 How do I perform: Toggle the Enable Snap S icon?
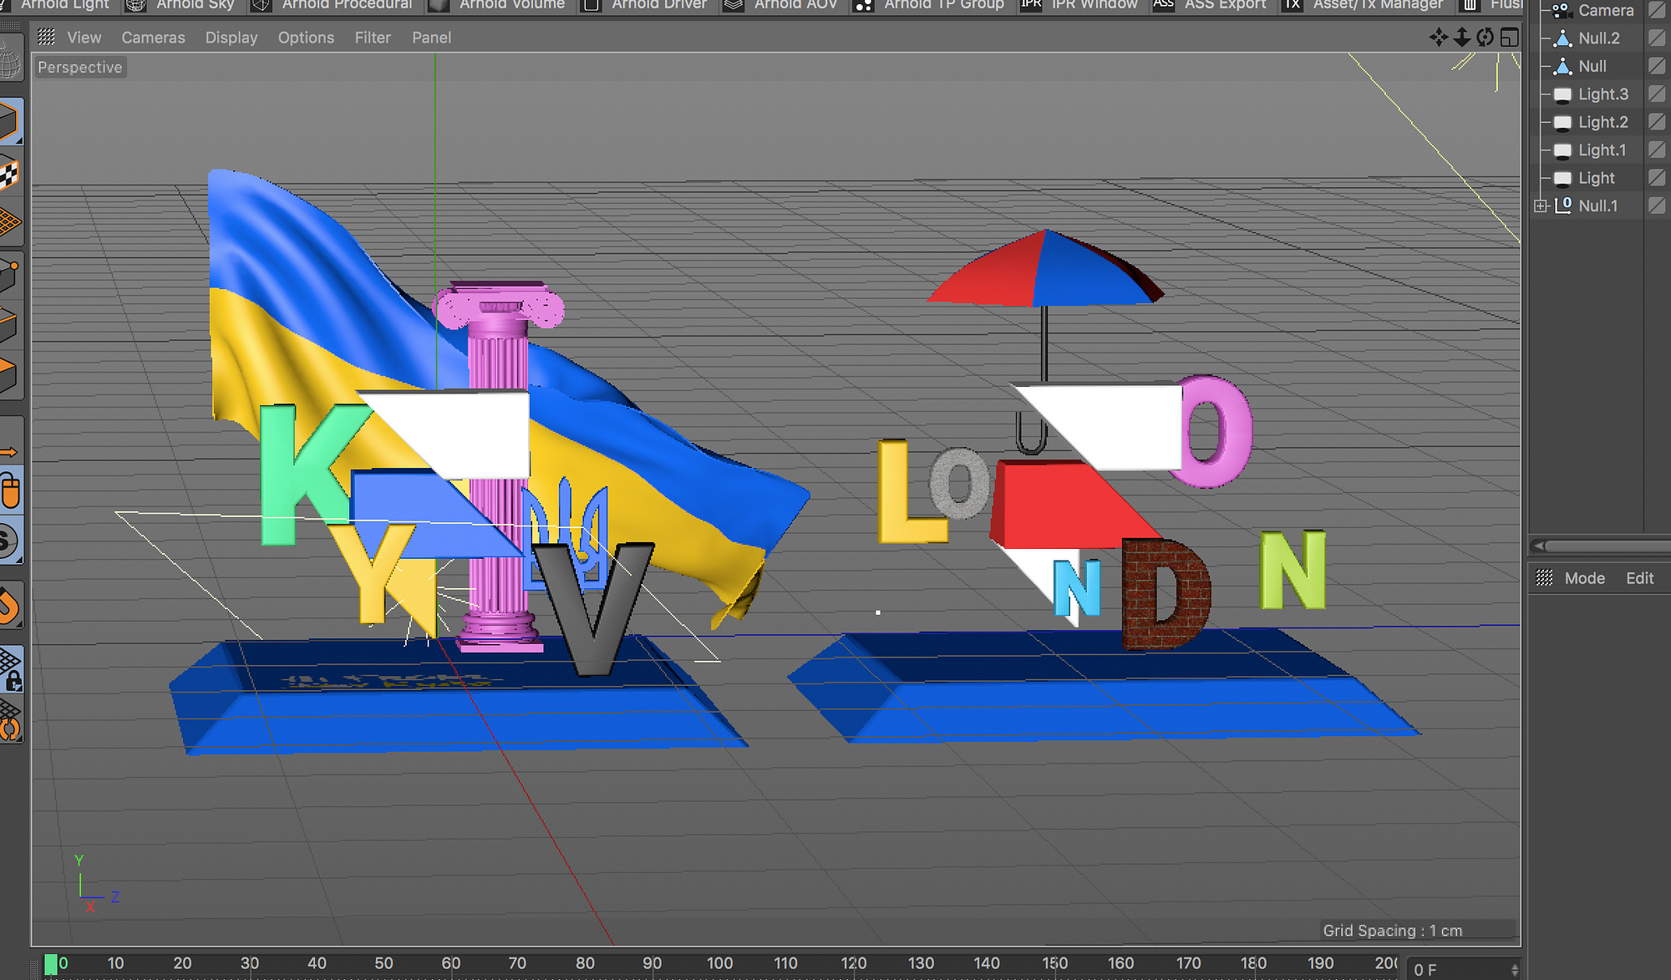tap(10, 541)
